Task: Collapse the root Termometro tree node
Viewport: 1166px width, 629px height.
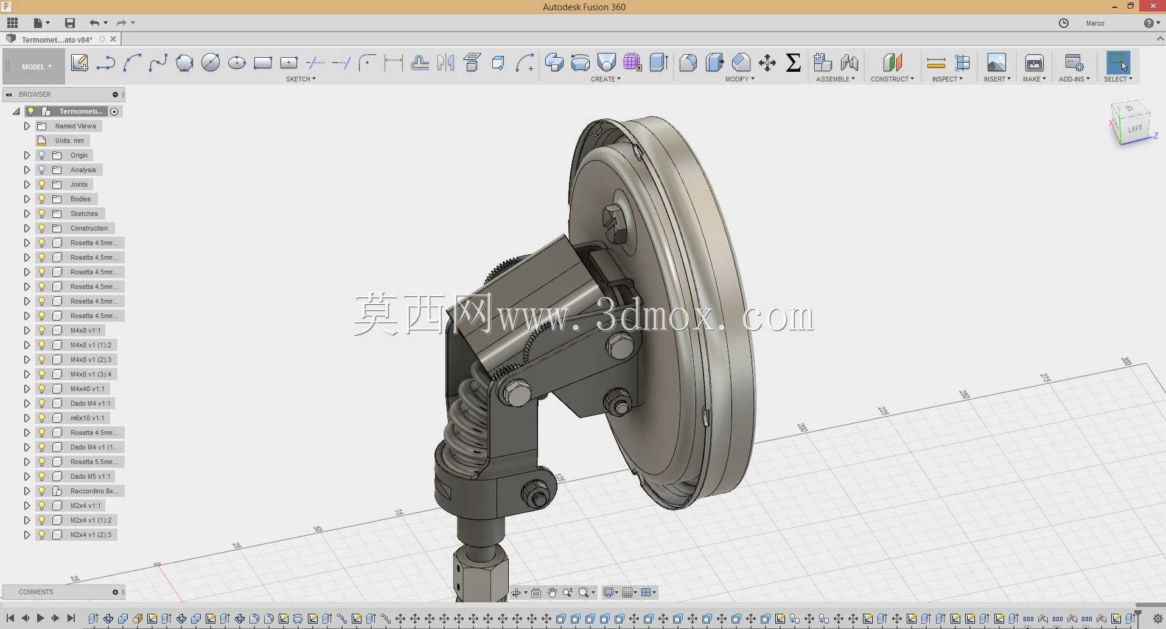Action: [x=16, y=111]
